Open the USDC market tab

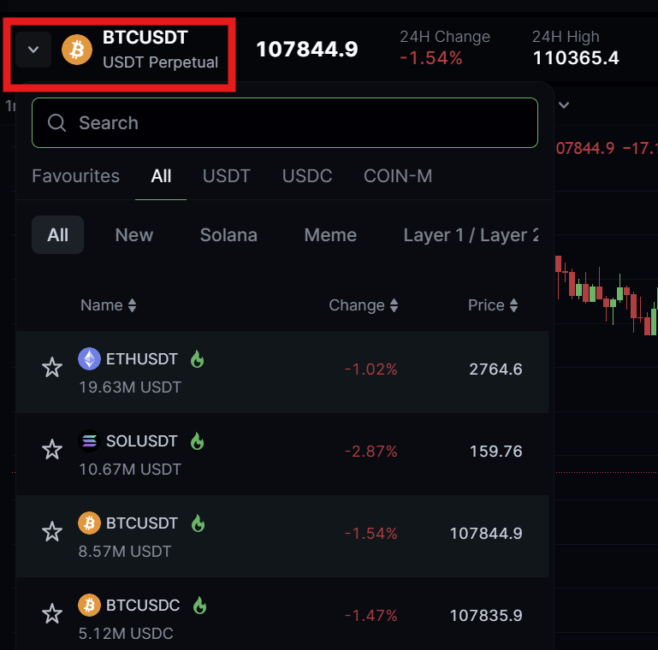click(x=307, y=176)
